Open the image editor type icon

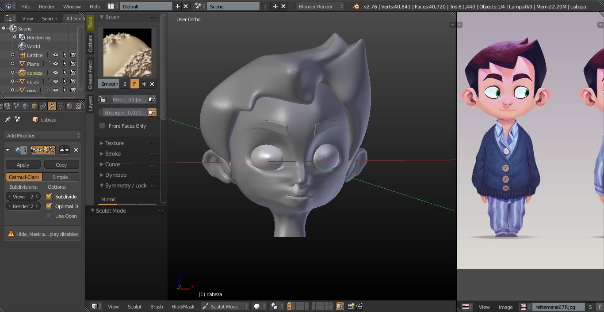pyautogui.click(x=467, y=307)
